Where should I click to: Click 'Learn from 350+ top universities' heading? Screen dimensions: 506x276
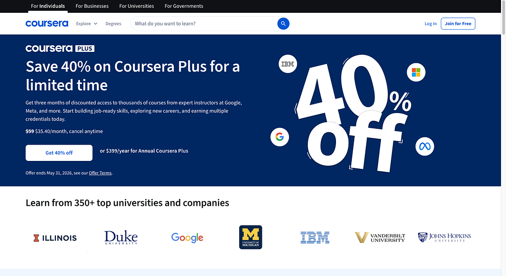point(127,203)
